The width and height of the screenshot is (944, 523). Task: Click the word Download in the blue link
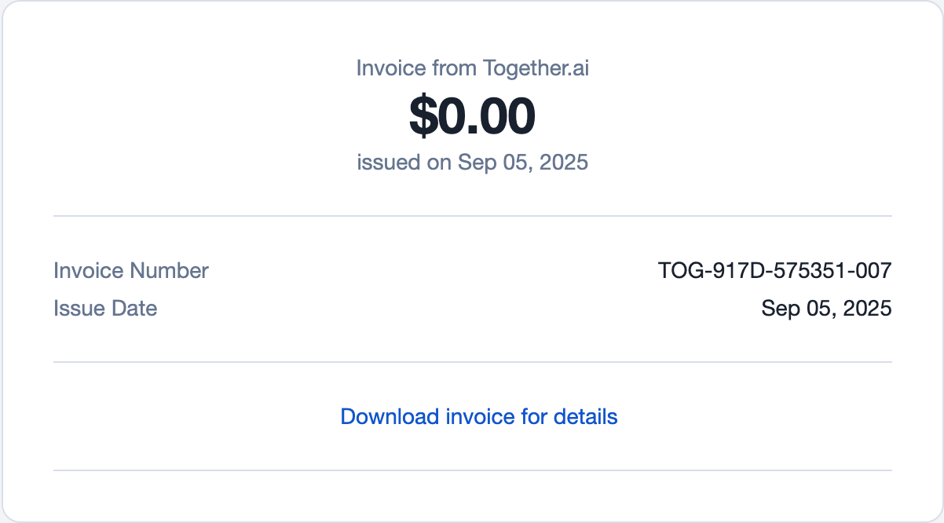390,416
